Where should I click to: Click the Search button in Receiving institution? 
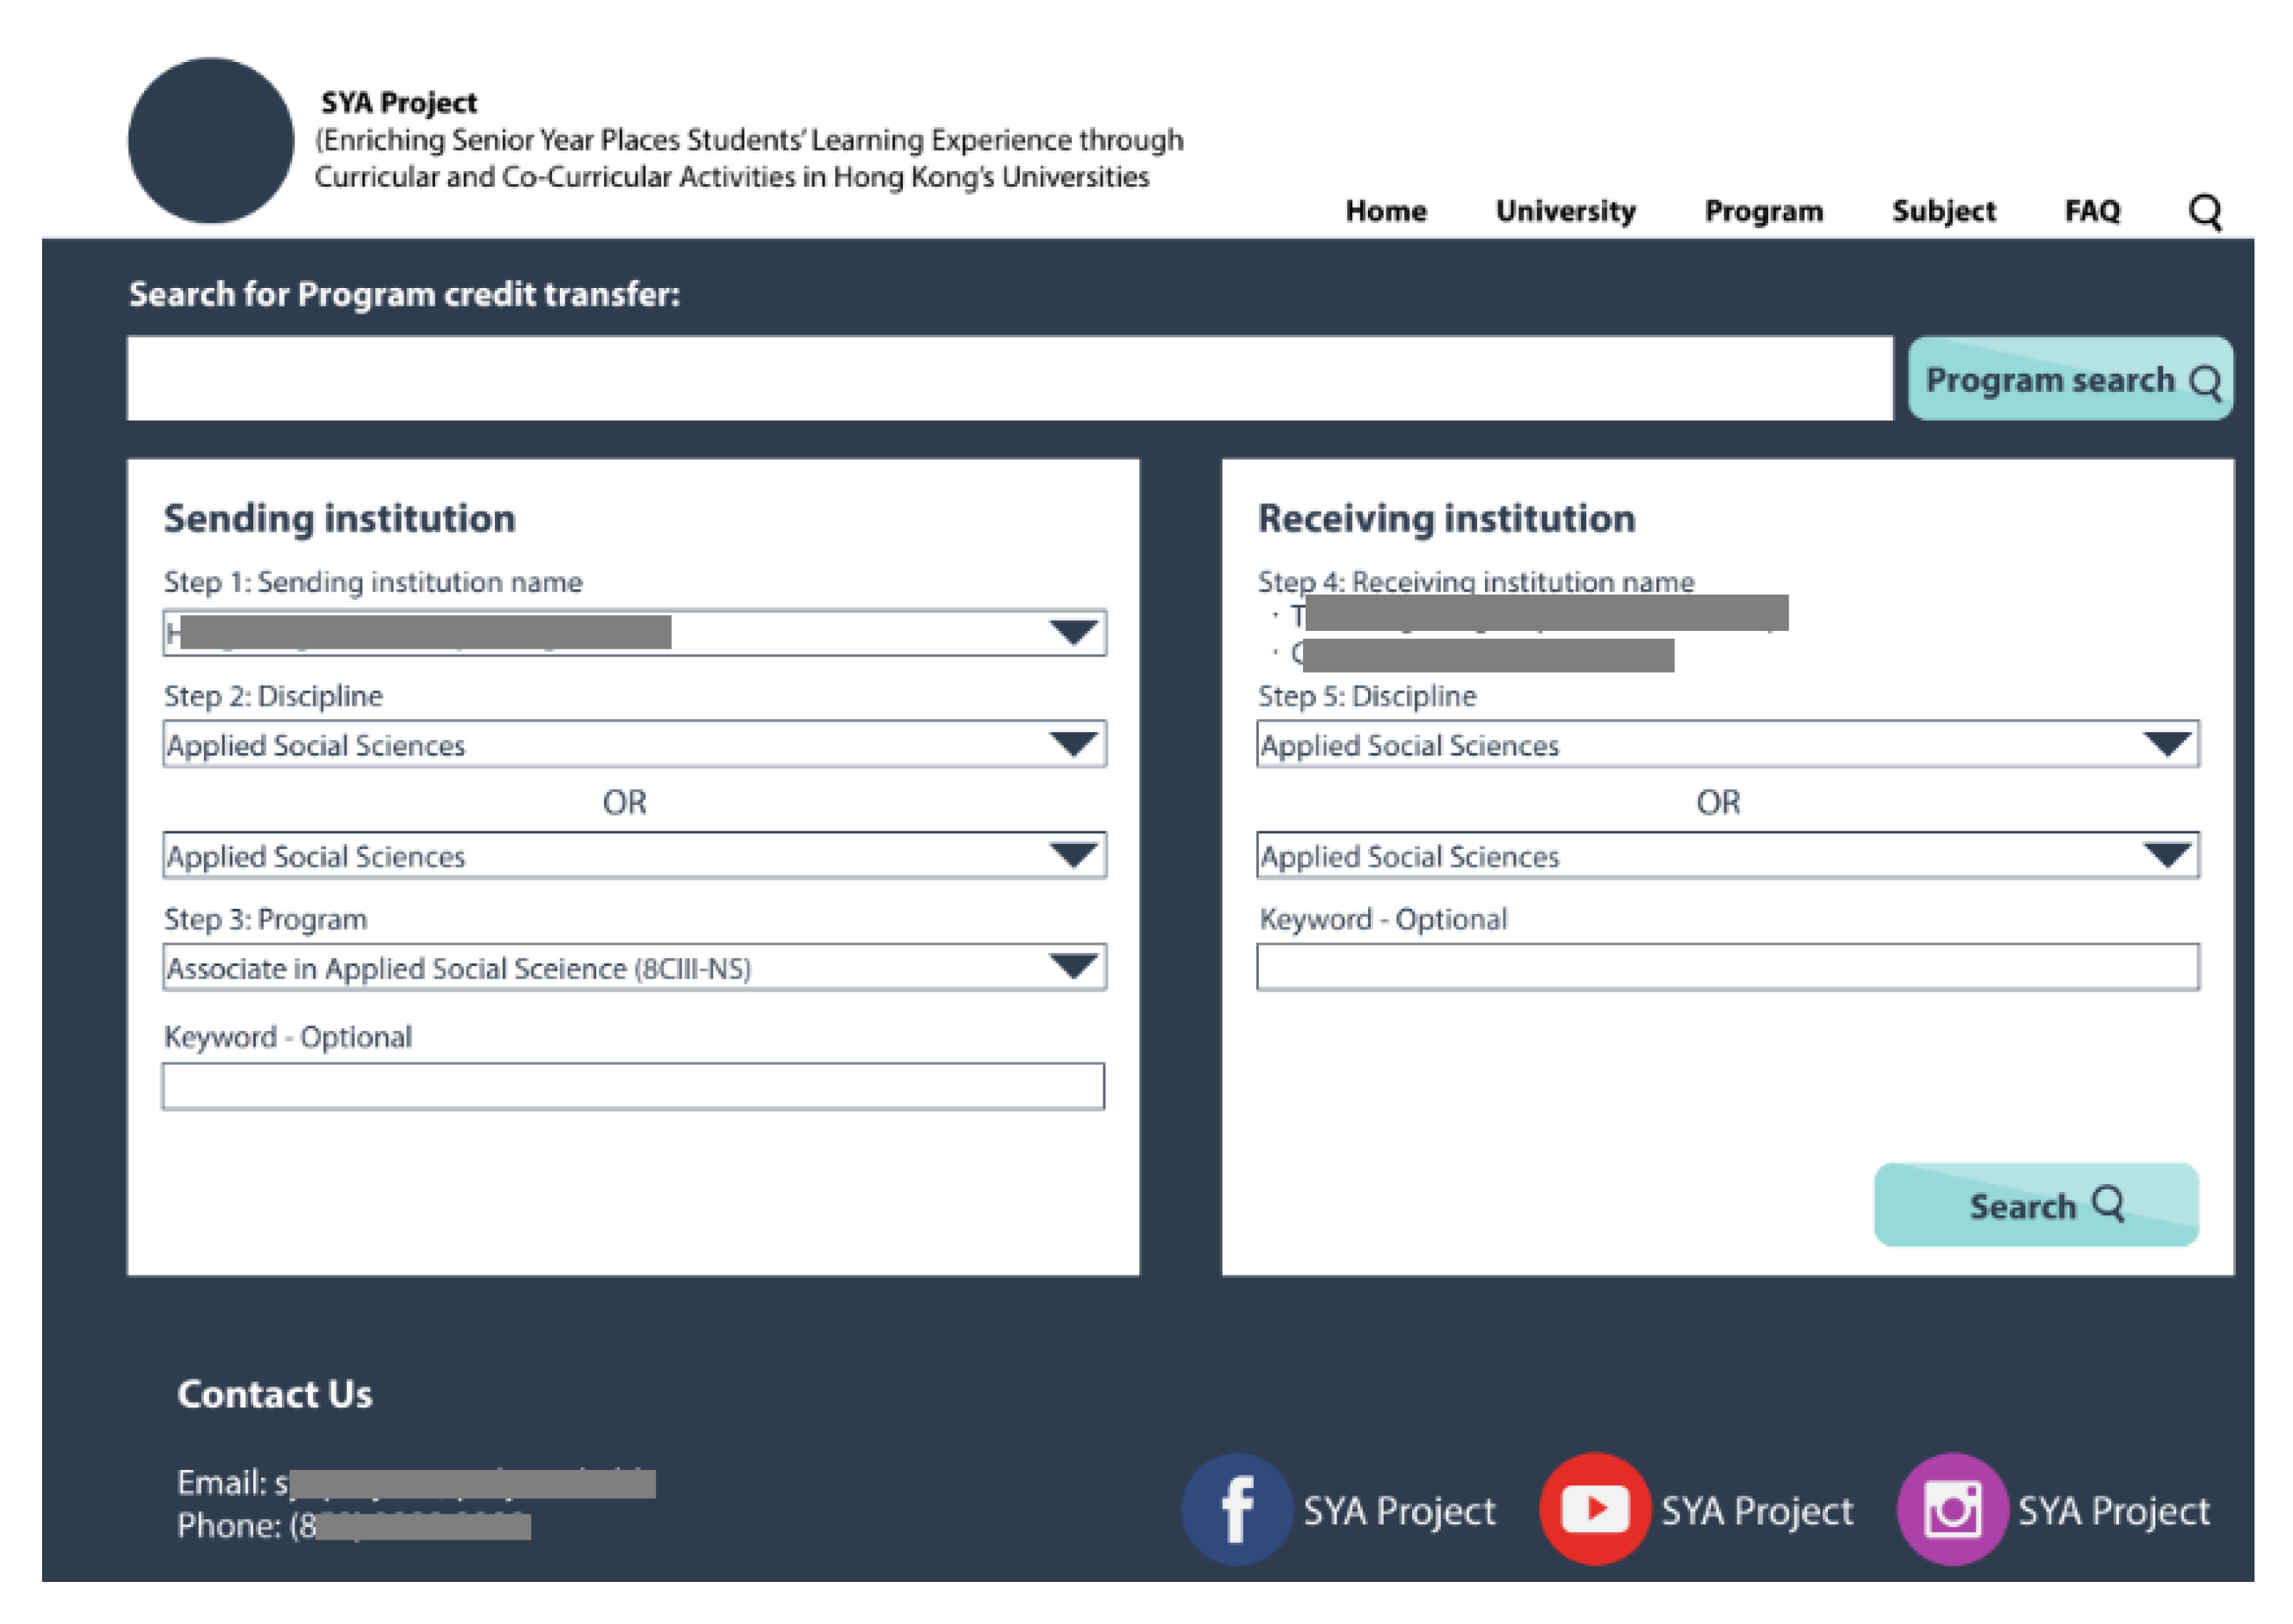[x=2035, y=1205]
